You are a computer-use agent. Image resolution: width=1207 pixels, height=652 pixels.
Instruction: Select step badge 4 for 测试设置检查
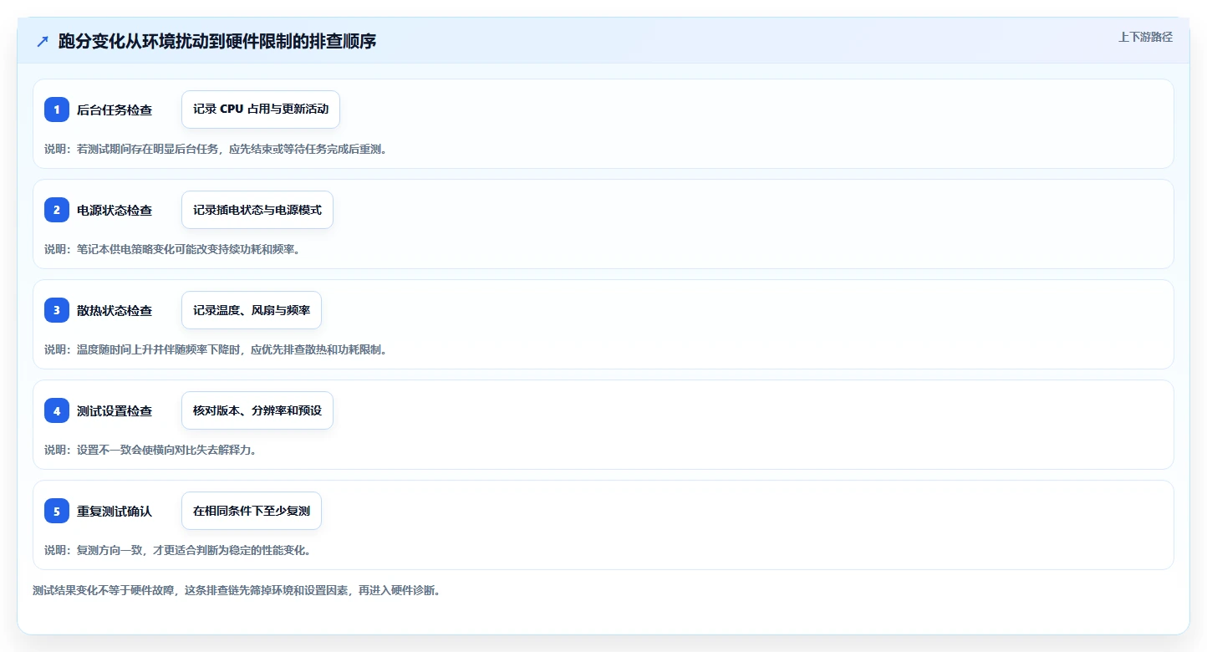(57, 410)
